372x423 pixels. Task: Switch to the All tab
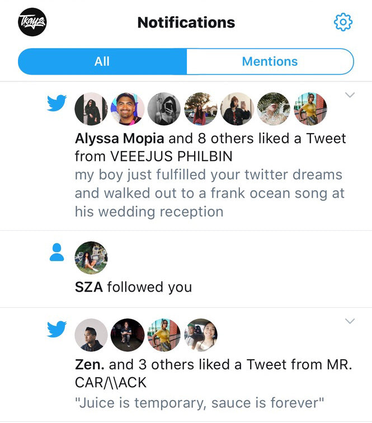[102, 61]
